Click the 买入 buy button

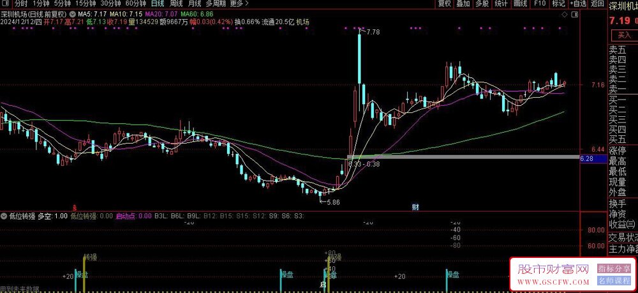pyautogui.click(x=624, y=35)
